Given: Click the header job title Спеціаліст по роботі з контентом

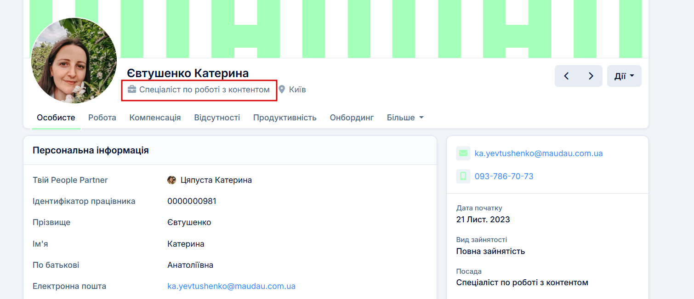Looking at the screenshot, I should [x=205, y=90].
